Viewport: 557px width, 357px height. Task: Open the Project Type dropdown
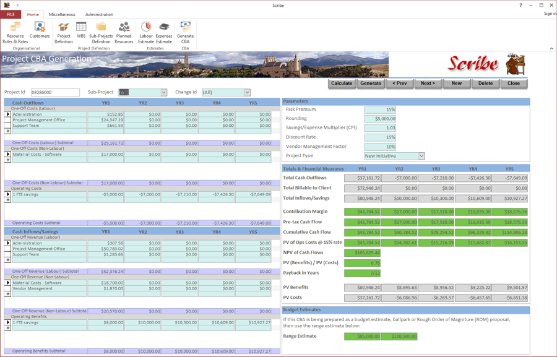(421, 156)
